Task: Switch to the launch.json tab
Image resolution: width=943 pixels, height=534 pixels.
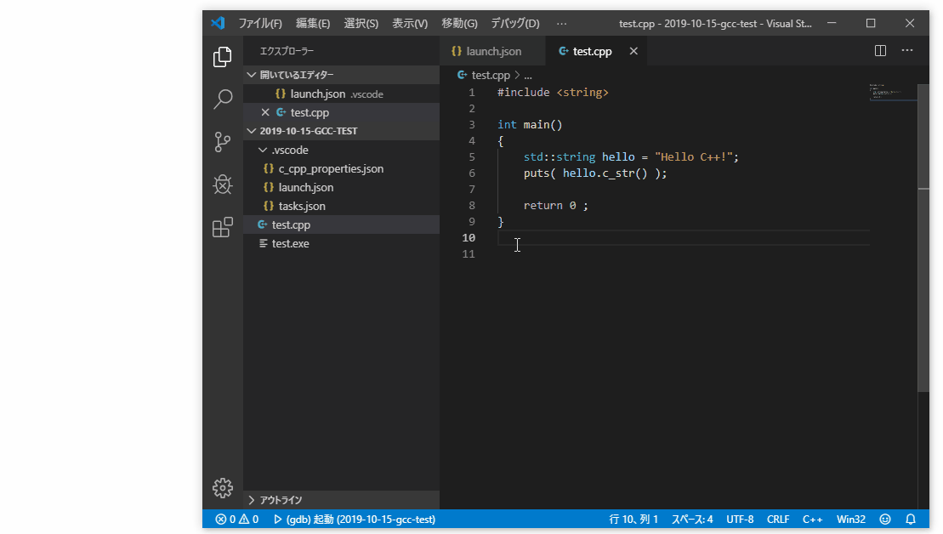Action: [492, 50]
